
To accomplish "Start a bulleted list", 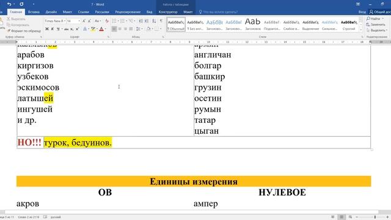I will pos(115,21).
